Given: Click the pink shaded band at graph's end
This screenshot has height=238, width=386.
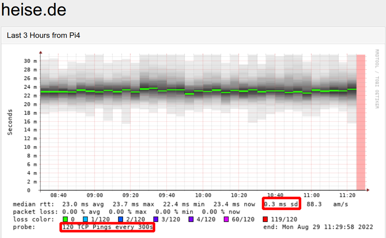Looking at the screenshot, I should pyautogui.click(x=361, y=122).
